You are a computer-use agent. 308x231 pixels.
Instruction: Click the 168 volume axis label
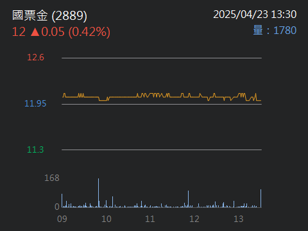click(52, 178)
